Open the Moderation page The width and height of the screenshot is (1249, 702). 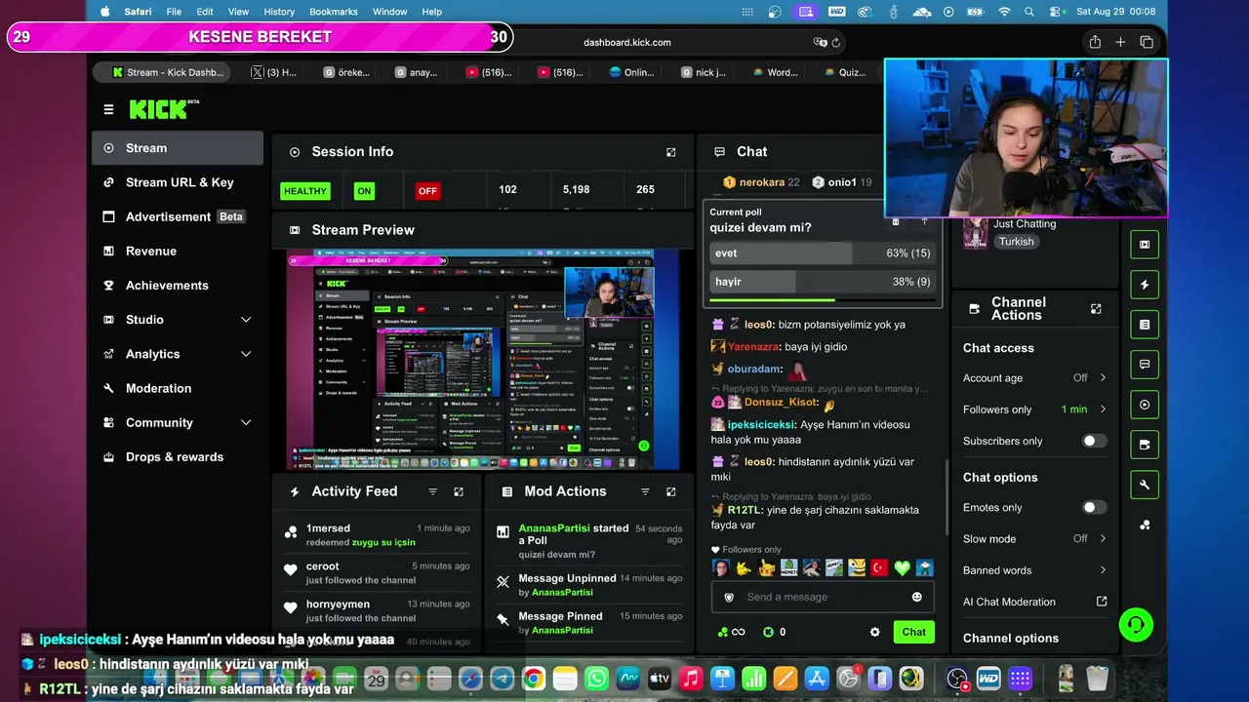tap(178, 388)
